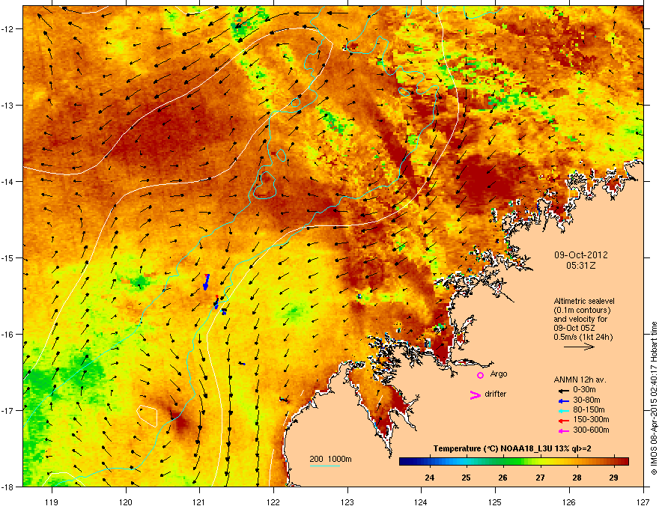
Task: Click the '300-600m' depth label
Action: [x=591, y=430]
